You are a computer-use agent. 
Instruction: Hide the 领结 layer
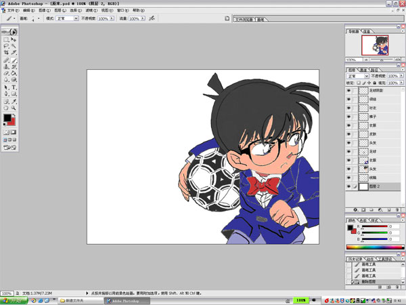(348, 100)
